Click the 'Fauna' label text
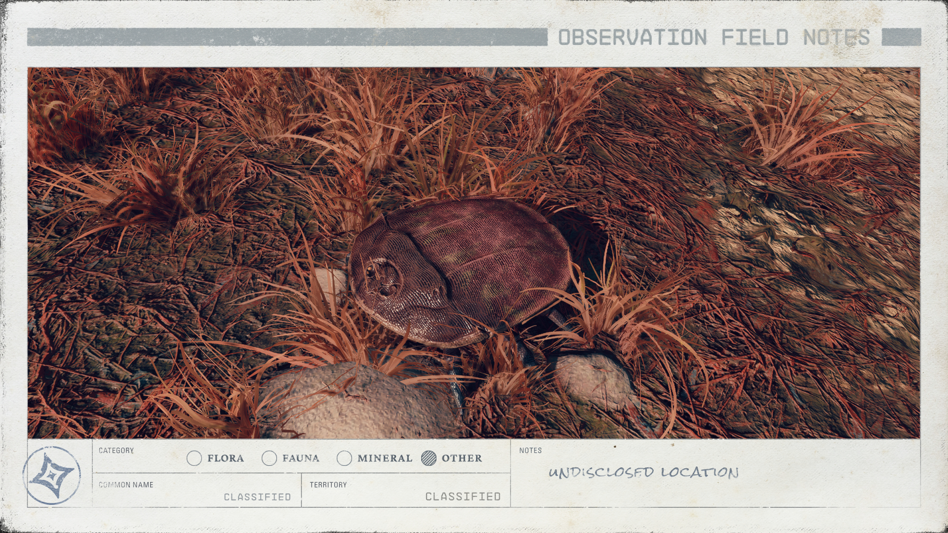 (x=301, y=458)
